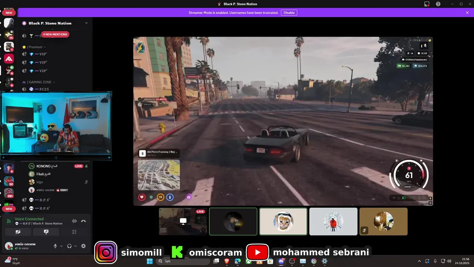Select the skier avatar participant tile
474x267 pixels.
coord(333,221)
